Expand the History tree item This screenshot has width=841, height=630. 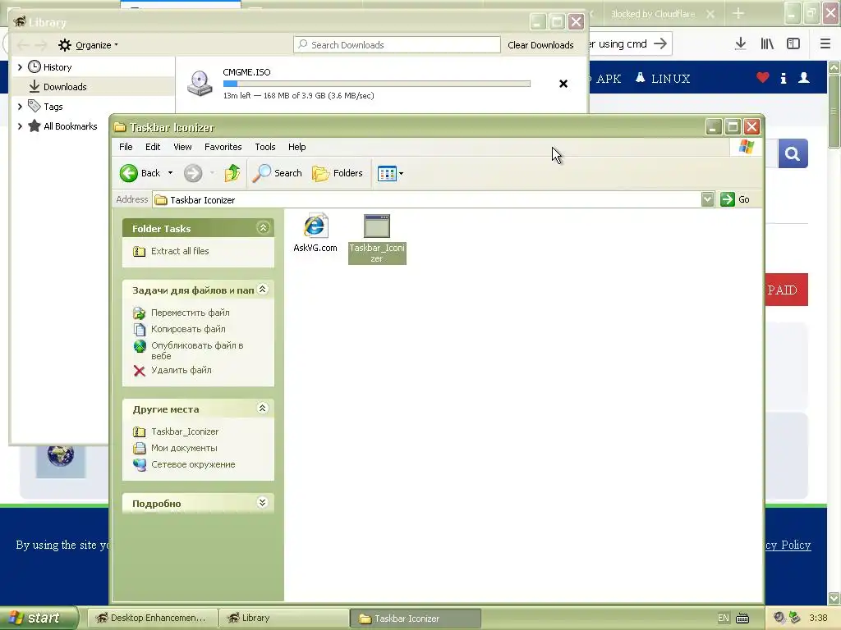[x=20, y=67]
